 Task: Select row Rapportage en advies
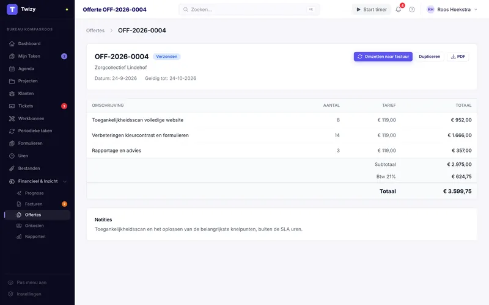pyautogui.click(x=282, y=151)
